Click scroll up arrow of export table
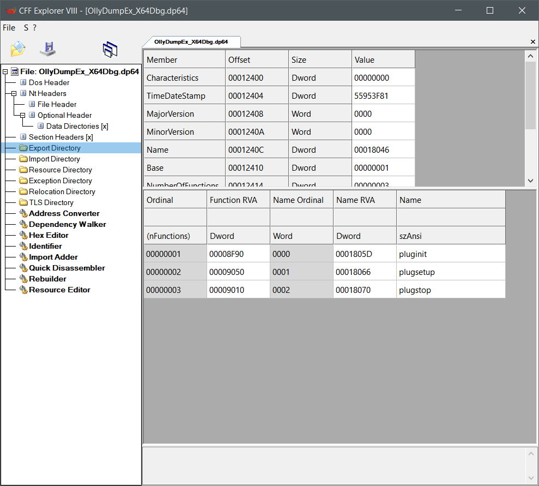 point(530,56)
